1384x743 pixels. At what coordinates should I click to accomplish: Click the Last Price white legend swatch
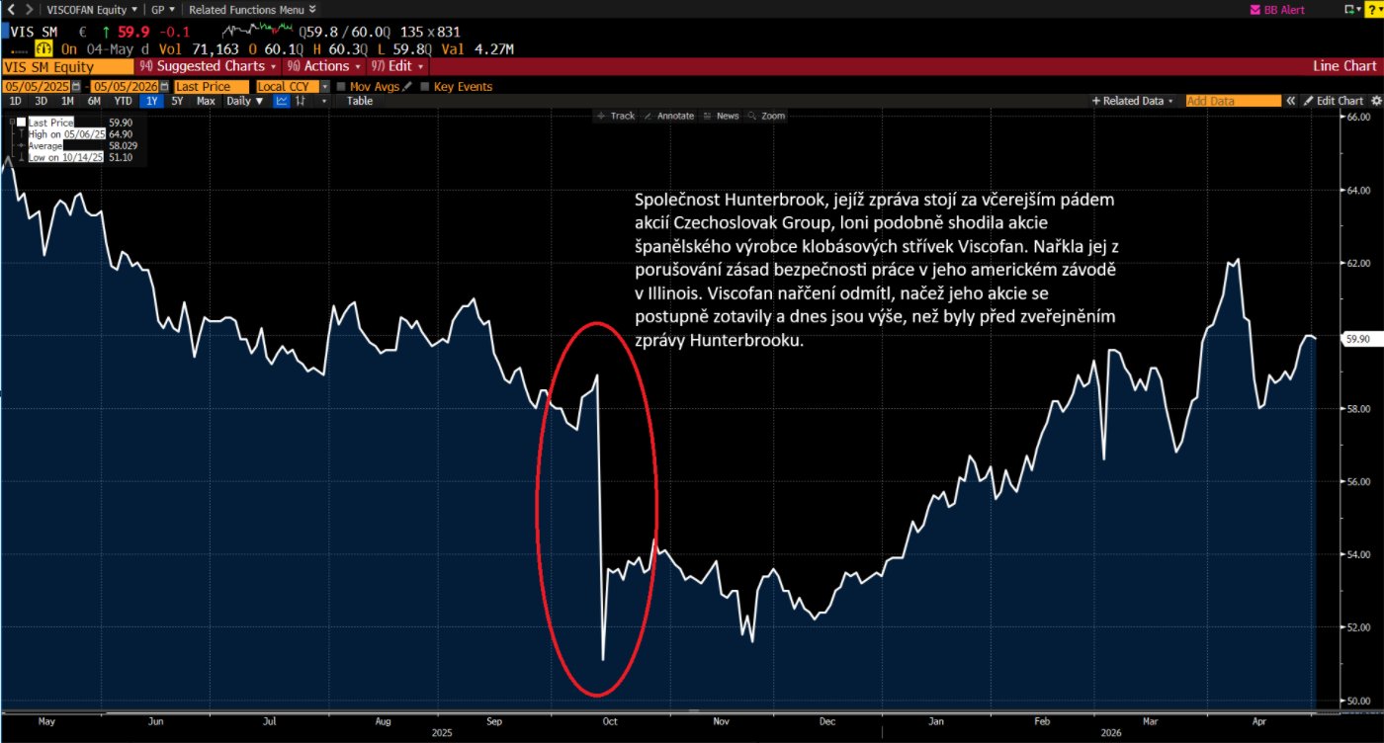coord(21,122)
